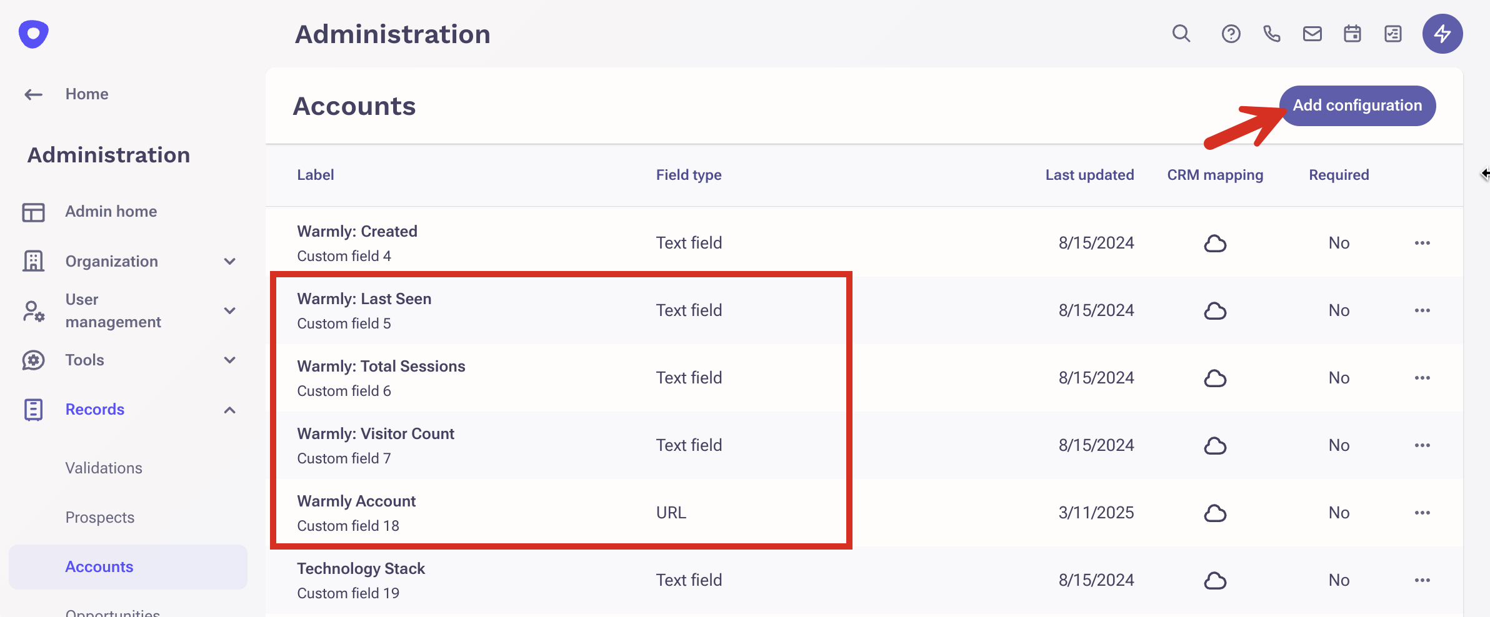Viewport: 1490px width, 617px height.
Task: Collapse the Records sidebar section
Action: tap(229, 410)
